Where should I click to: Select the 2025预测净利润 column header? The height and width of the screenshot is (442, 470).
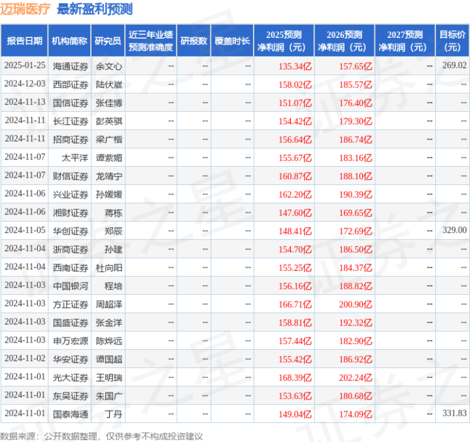pyautogui.click(x=284, y=41)
